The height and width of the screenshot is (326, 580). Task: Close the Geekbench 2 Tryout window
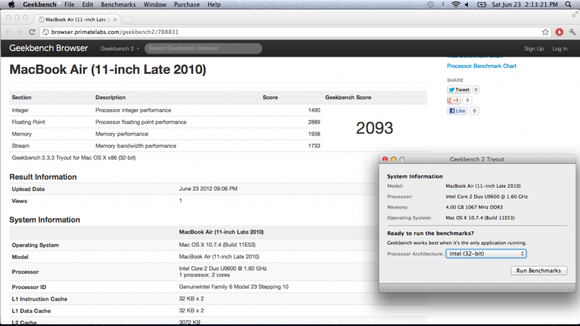pyautogui.click(x=385, y=159)
